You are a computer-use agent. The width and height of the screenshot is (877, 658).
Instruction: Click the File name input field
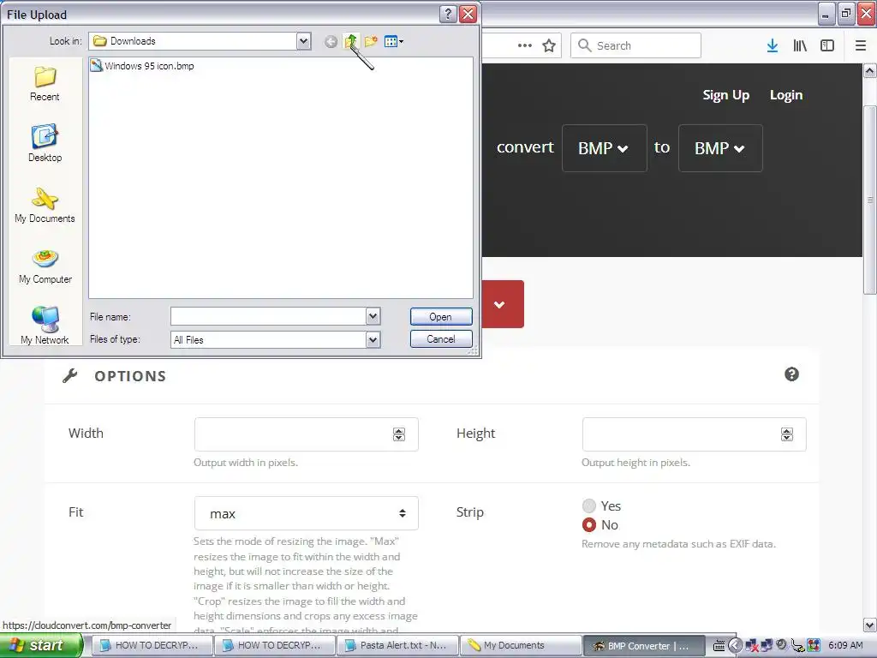[x=268, y=317]
